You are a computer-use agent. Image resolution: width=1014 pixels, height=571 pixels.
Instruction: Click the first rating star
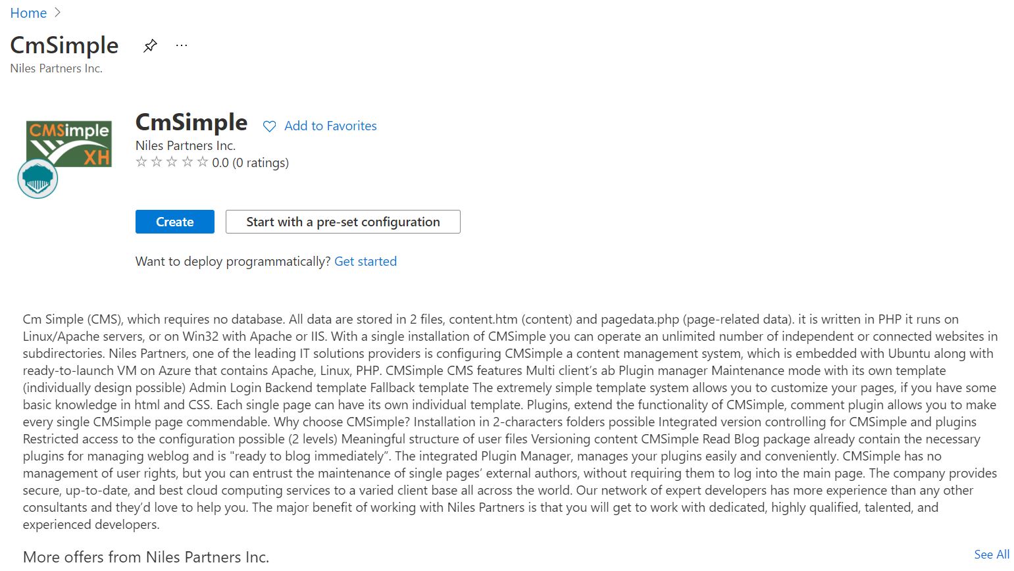tap(141, 162)
